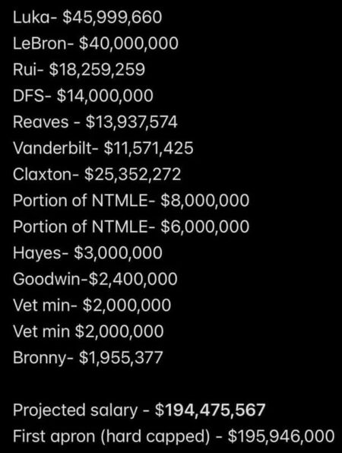This screenshot has height=453, width=342.
Task: Click the Luka salary line
Action: pyautogui.click(x=87, y=17)
